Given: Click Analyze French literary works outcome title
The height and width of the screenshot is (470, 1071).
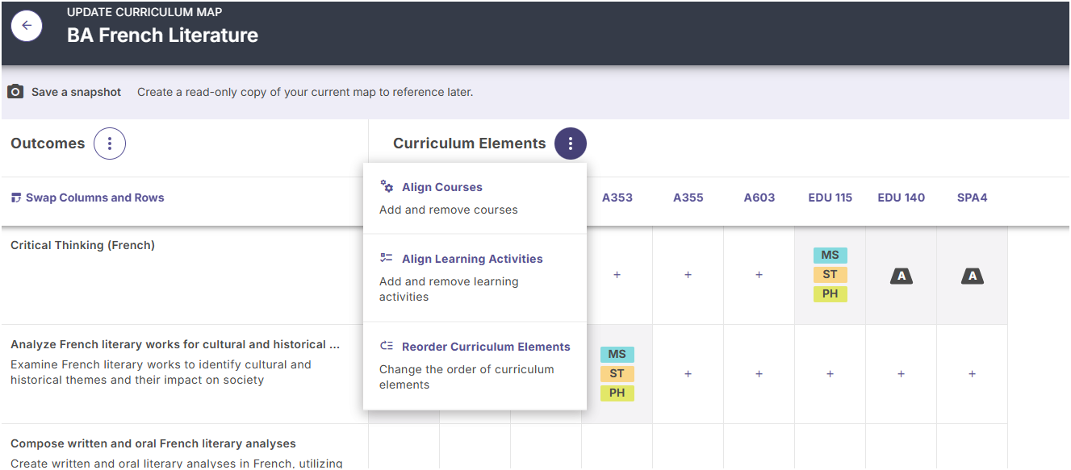Looking at the screenshot, I should (177, 344).
